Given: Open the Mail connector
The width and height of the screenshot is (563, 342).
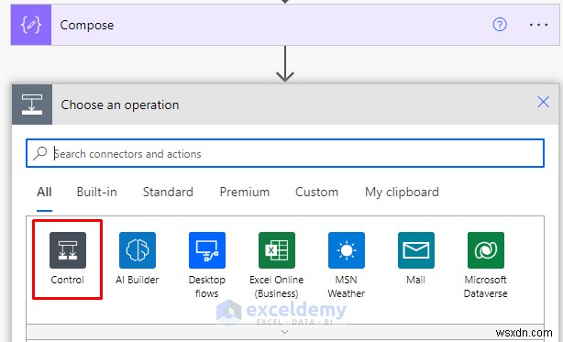Looking at the screenshot, I should (415, 250).
